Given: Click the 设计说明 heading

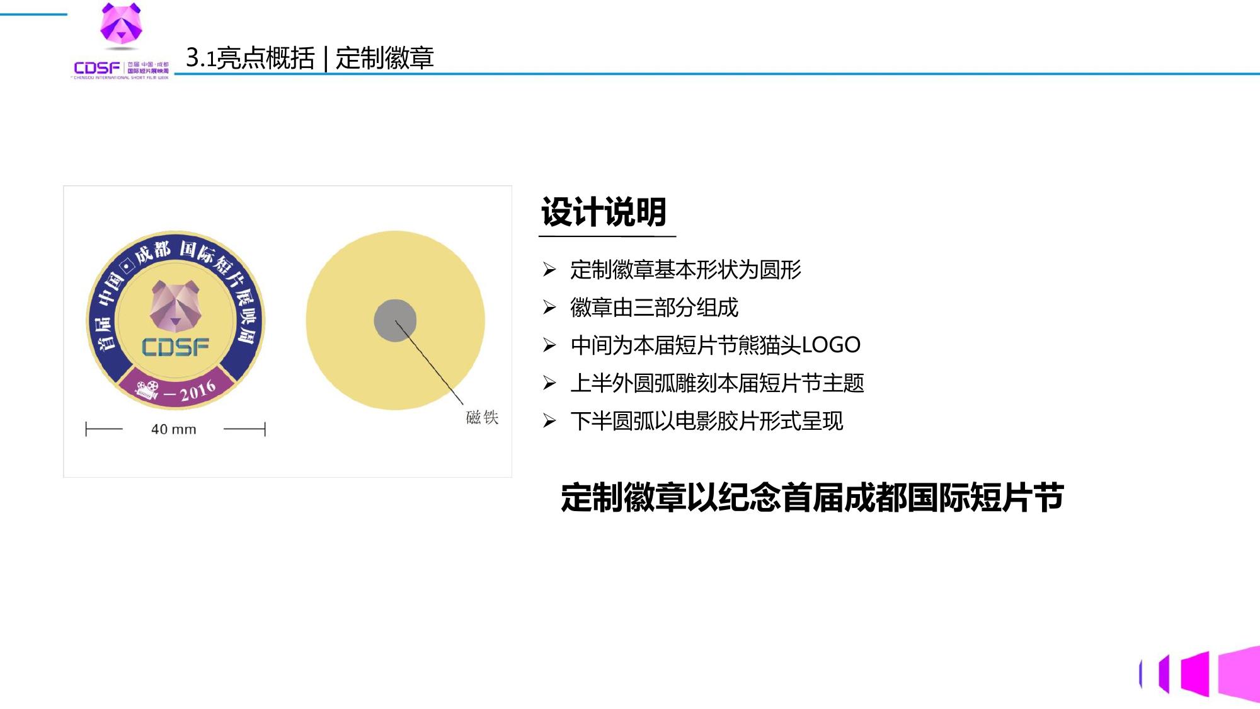Looking at the screenshot, I should coord(604,212).
